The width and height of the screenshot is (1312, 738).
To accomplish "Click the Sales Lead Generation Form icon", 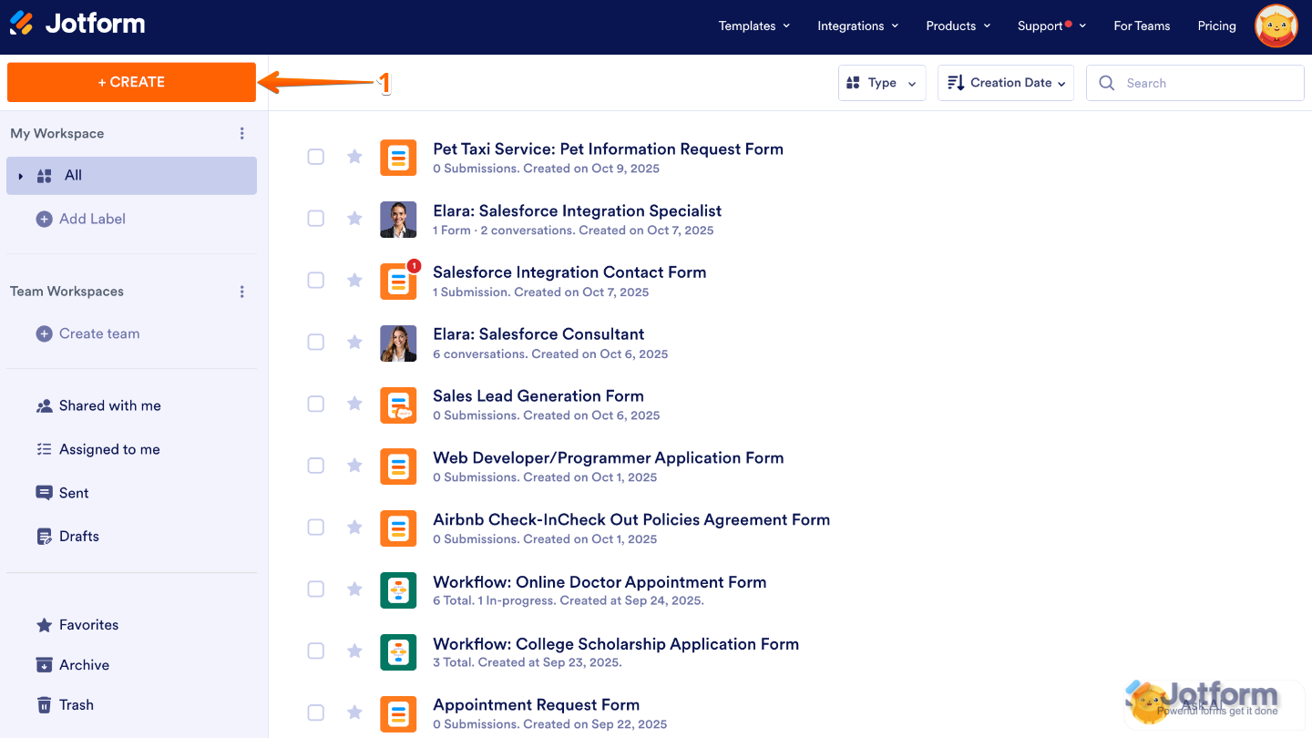I will click(398, 405).
